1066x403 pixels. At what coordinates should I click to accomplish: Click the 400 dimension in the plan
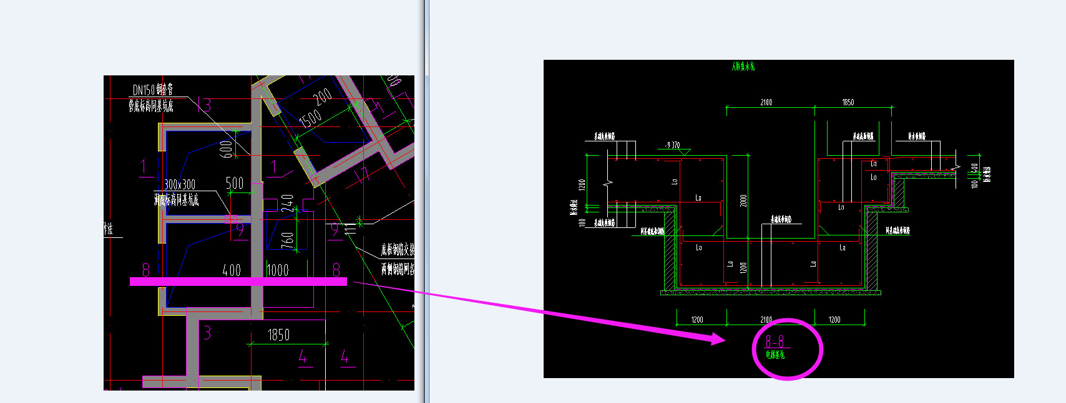click(x=232, y=270)
